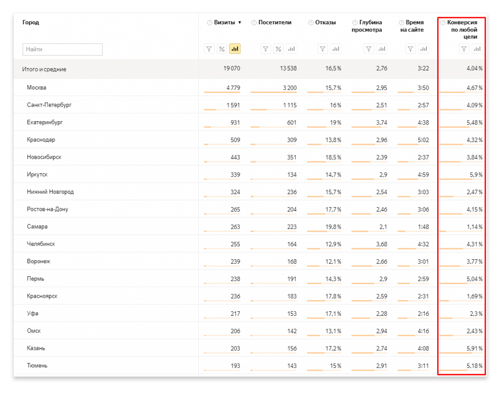Sort by the Глубина просмотра column header
This screenshot has width=499, height=397.
point(367,26)
